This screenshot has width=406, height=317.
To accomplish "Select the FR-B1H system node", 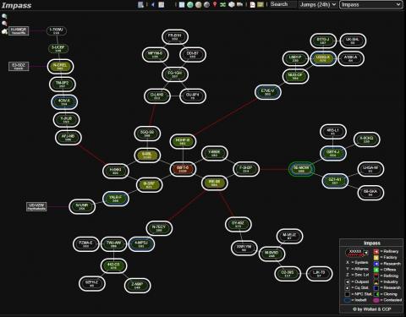I will (175, 37).
